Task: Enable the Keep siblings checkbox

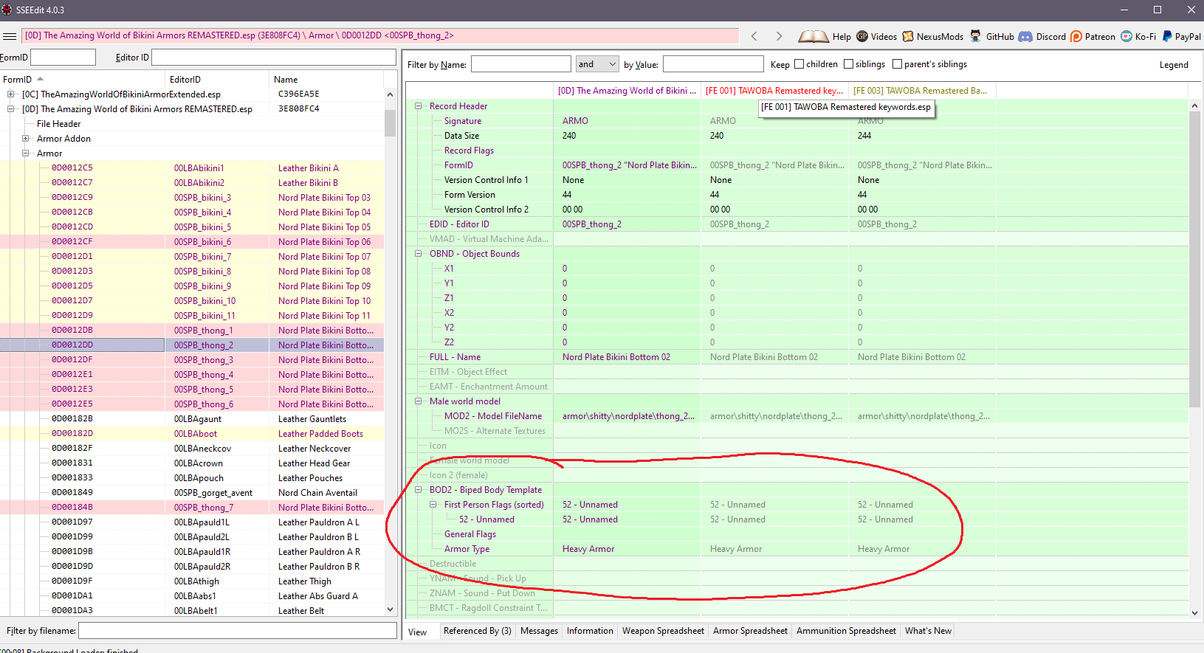Action: click(848, 64)
